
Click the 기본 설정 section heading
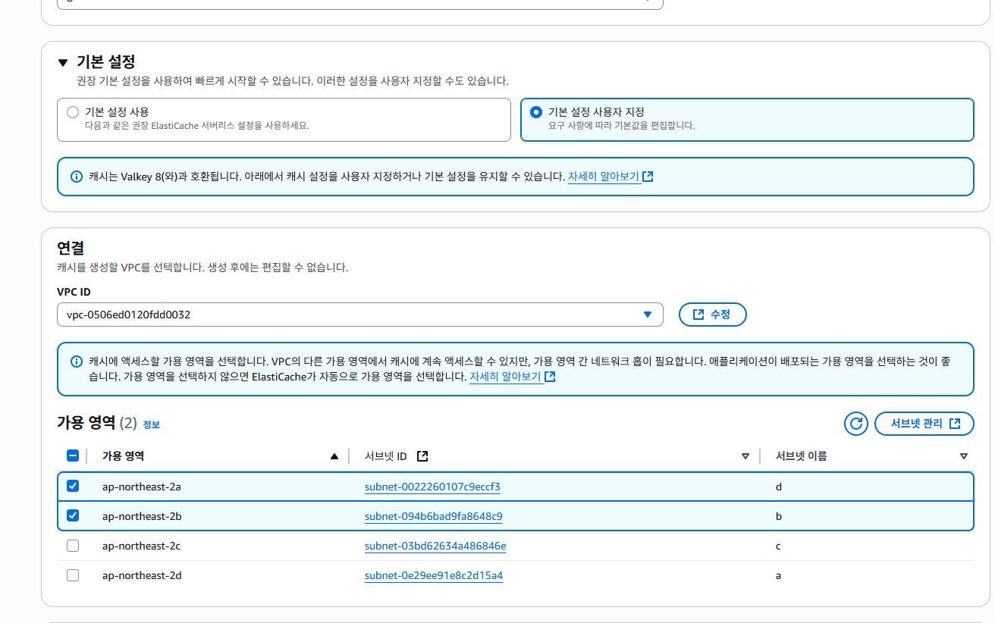click(x=106, y=62)
